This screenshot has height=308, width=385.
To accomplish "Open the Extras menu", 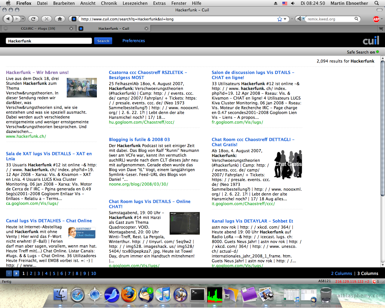I will click(159, 3).
